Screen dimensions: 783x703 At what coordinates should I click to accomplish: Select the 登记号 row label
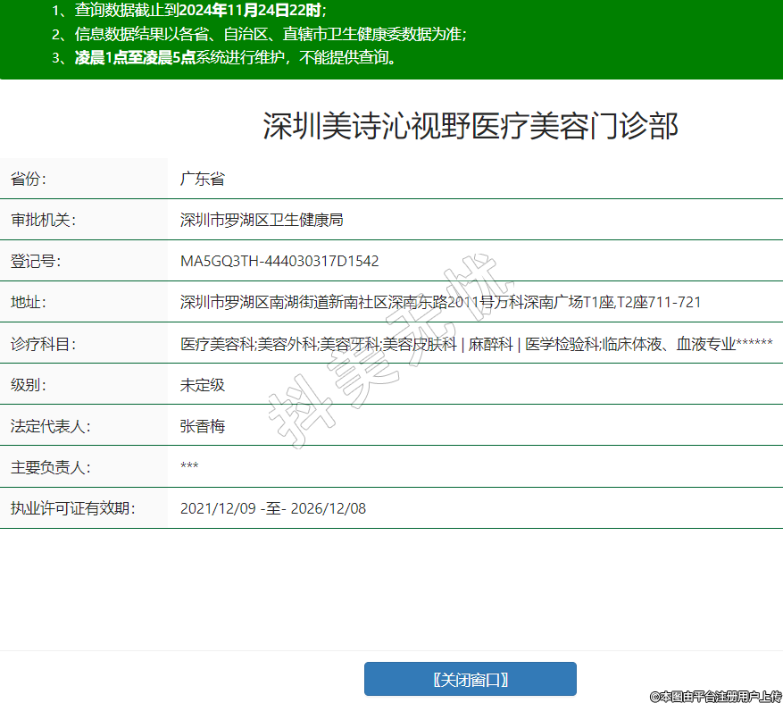(x=35, y=261)
